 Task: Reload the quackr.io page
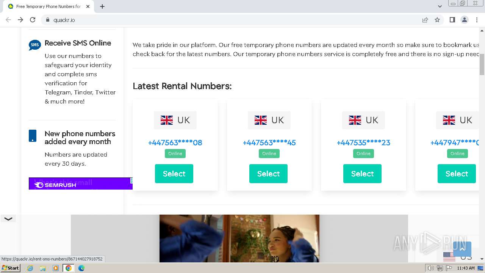[33, 20]
